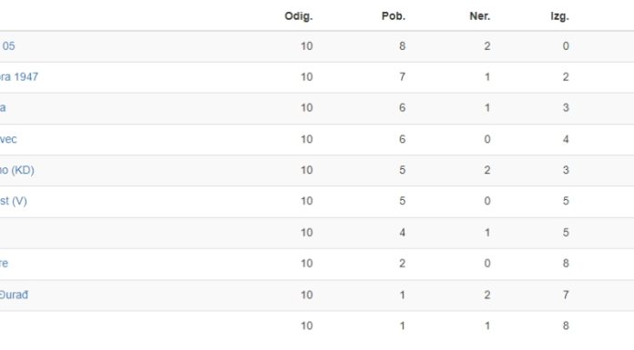Click the Pob. value 2 in the 're' row
This screenshot has width=634, height=350.
(402, 264)
